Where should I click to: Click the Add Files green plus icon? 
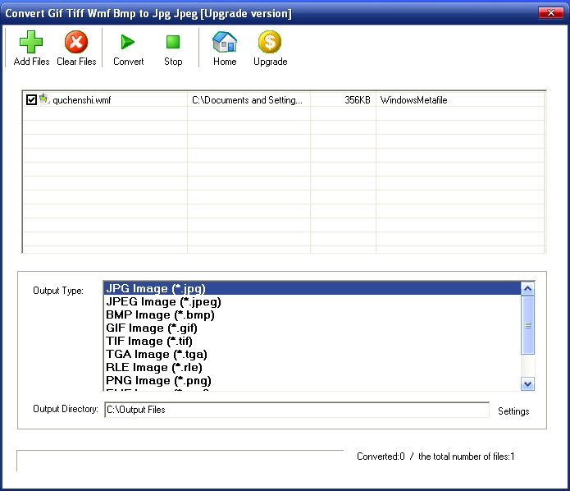click(x=31, y=42)
